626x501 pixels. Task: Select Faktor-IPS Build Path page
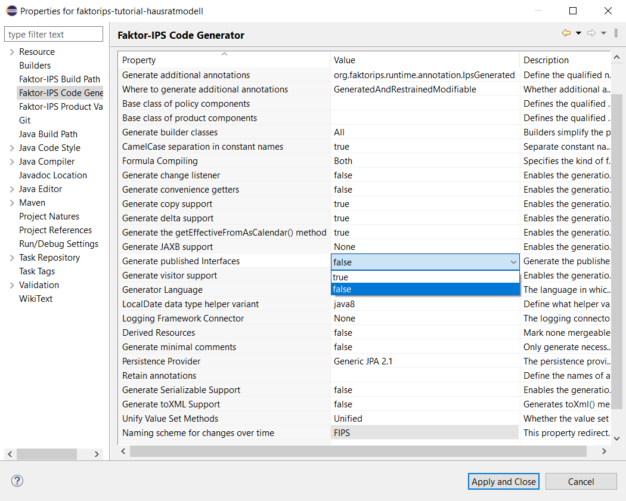pyautogui.click(x=60, y=79)
